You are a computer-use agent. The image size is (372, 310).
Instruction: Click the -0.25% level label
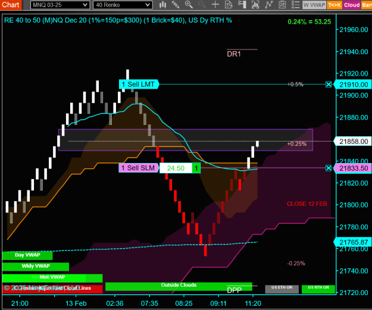click(x=296, y=263)
